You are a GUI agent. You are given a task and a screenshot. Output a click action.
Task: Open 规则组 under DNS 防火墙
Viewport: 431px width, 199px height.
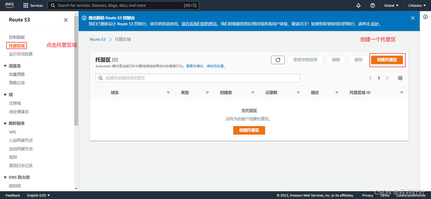click(15, 186)
